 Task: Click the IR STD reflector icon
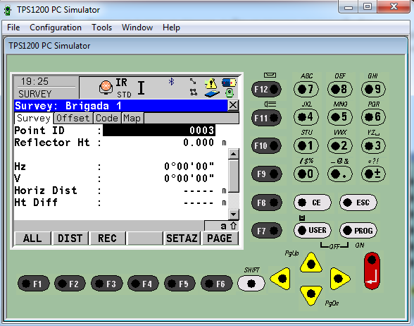click(106, 87)
